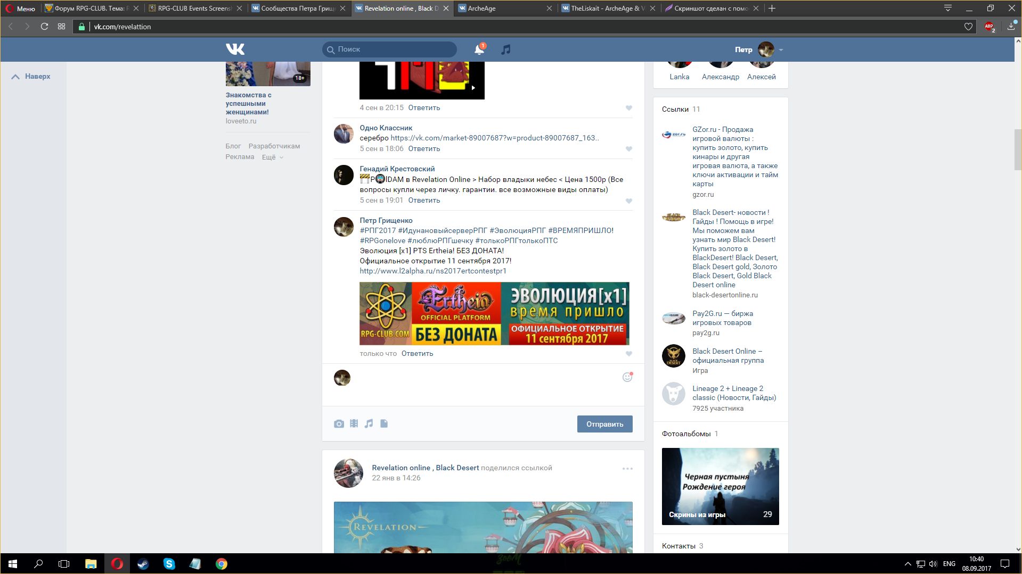
Task: Open the Эволюция x1 banner image
Action: click(494, 314)
